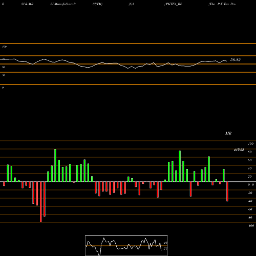This screenshot has width=256, height=256.
Task: Click the '(5,5' parameter text
Action: [132, 4]
